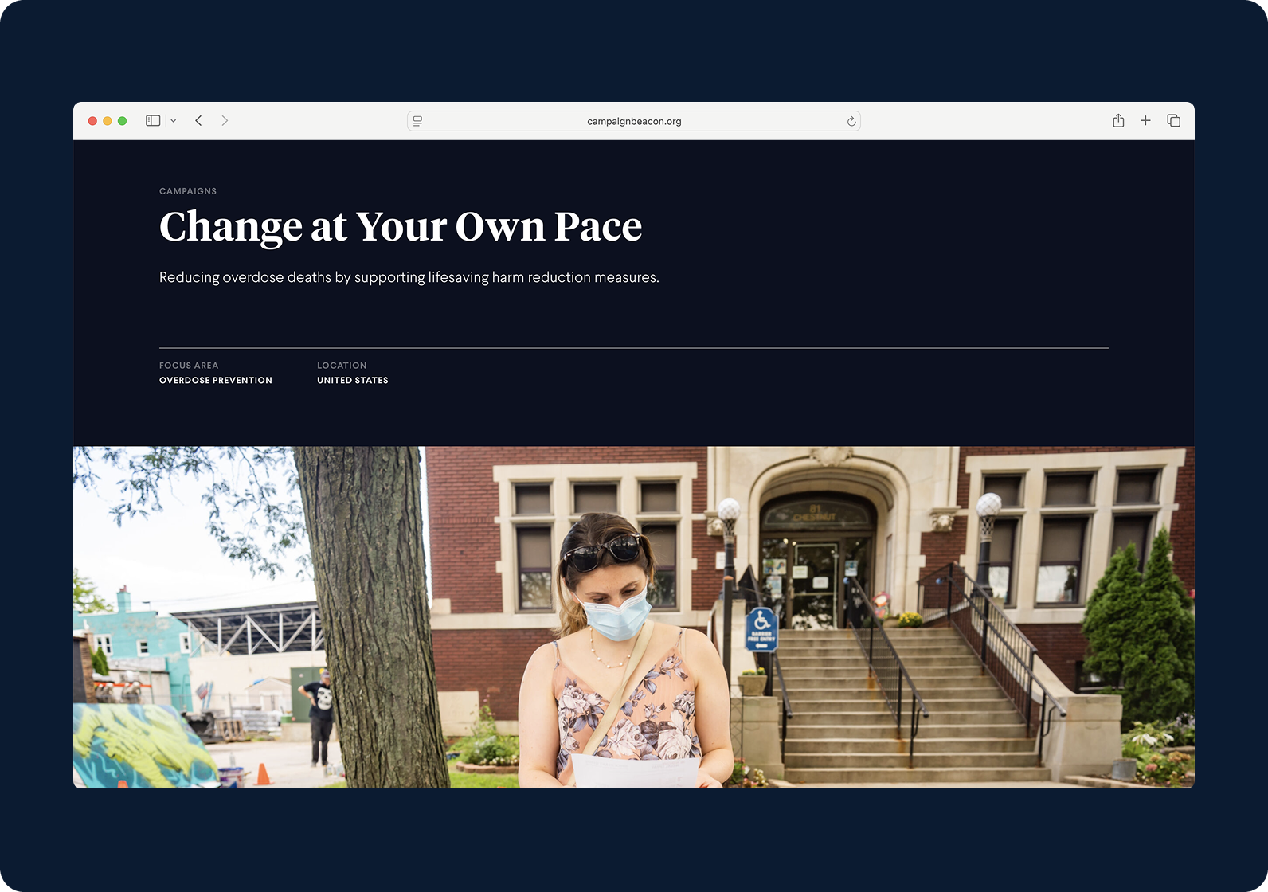1268x892 pixels.
Task: Minimize the window with yellow button
Action: [x=108, y=121]
